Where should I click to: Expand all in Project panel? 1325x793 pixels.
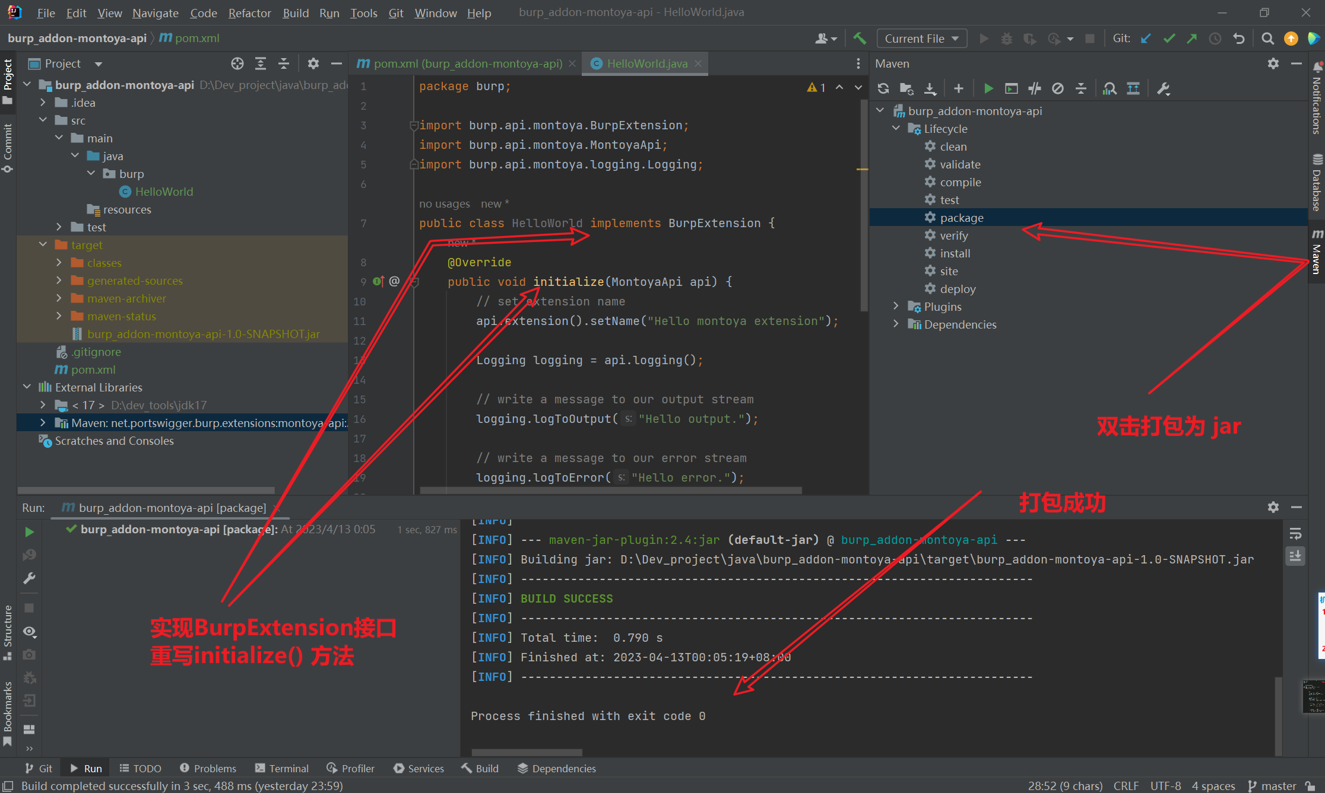coord(261,63)
